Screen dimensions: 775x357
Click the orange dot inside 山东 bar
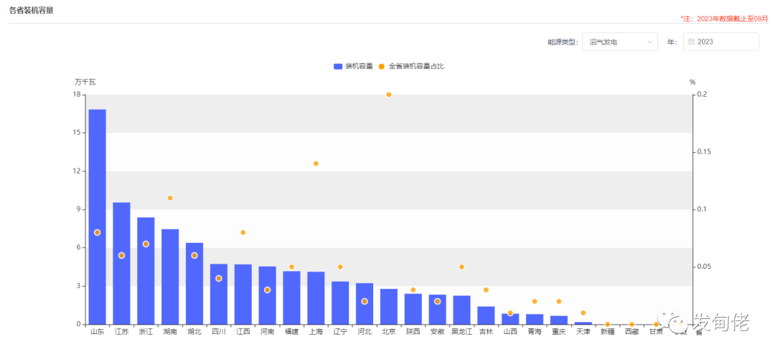click(98, 232)
